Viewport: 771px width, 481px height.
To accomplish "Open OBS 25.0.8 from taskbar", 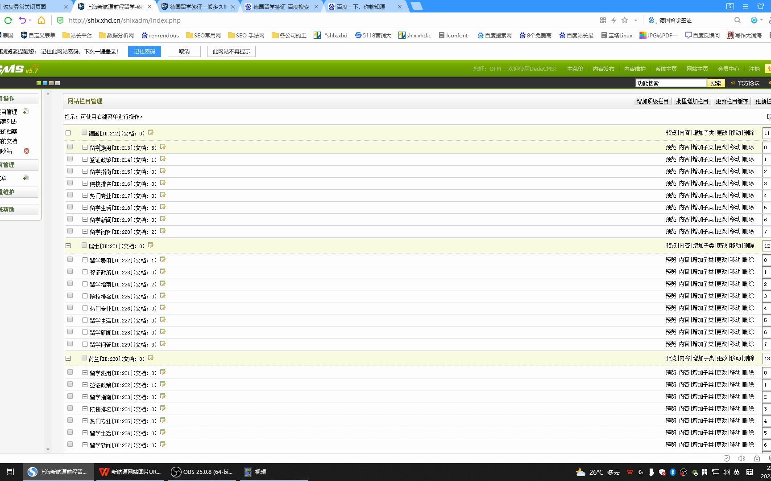I will tap(202, 472).
